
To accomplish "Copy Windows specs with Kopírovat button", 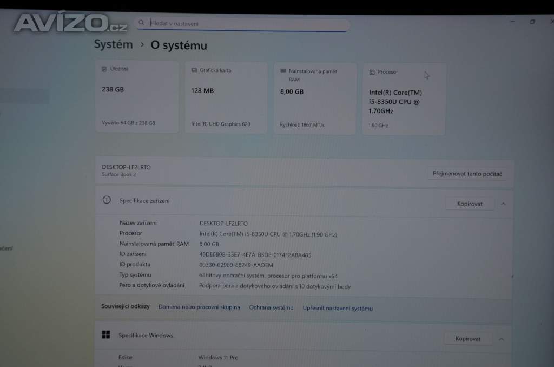I will (468, 339).
